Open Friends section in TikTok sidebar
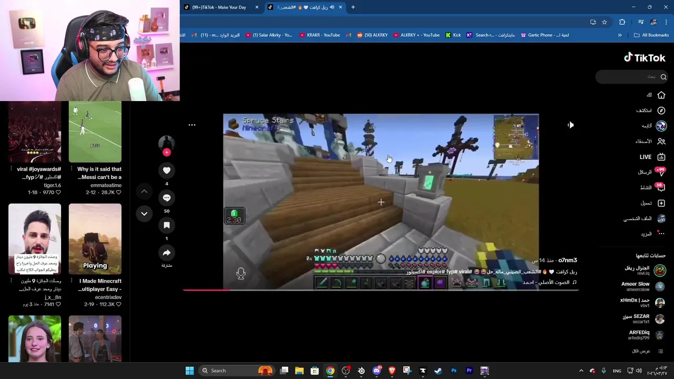674x379 pixels. click(661, 141)
